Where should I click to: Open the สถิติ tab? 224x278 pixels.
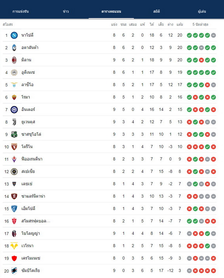156,11
